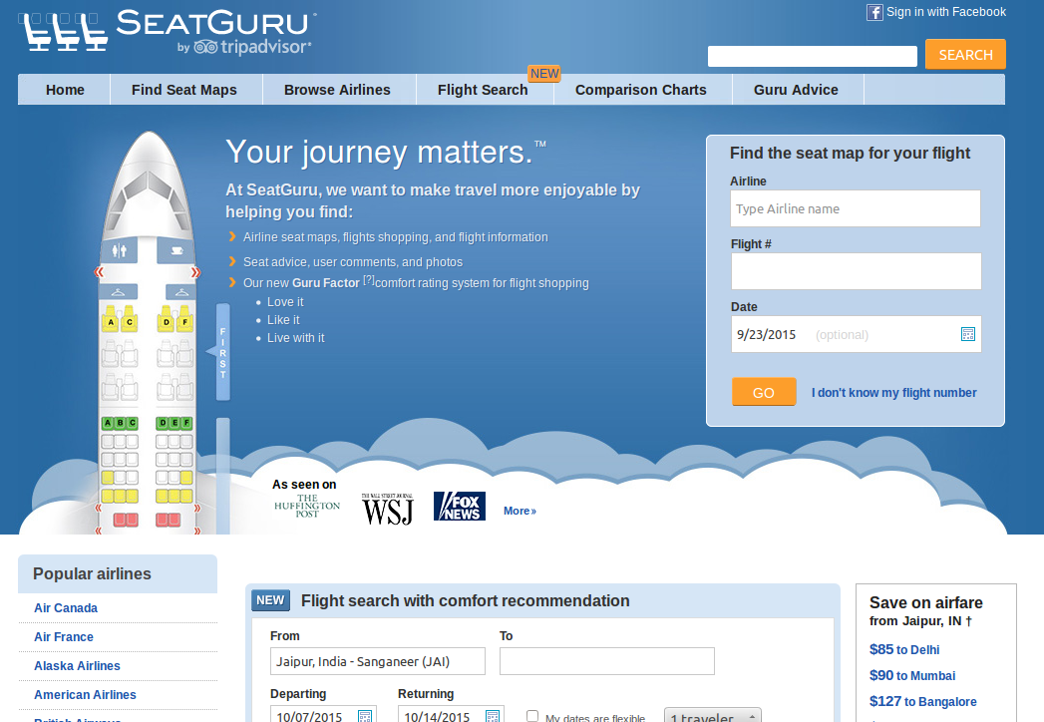Click the FIRST class label on the seat map
This screenshot has width=1044, height=722.
coord(222,352)
